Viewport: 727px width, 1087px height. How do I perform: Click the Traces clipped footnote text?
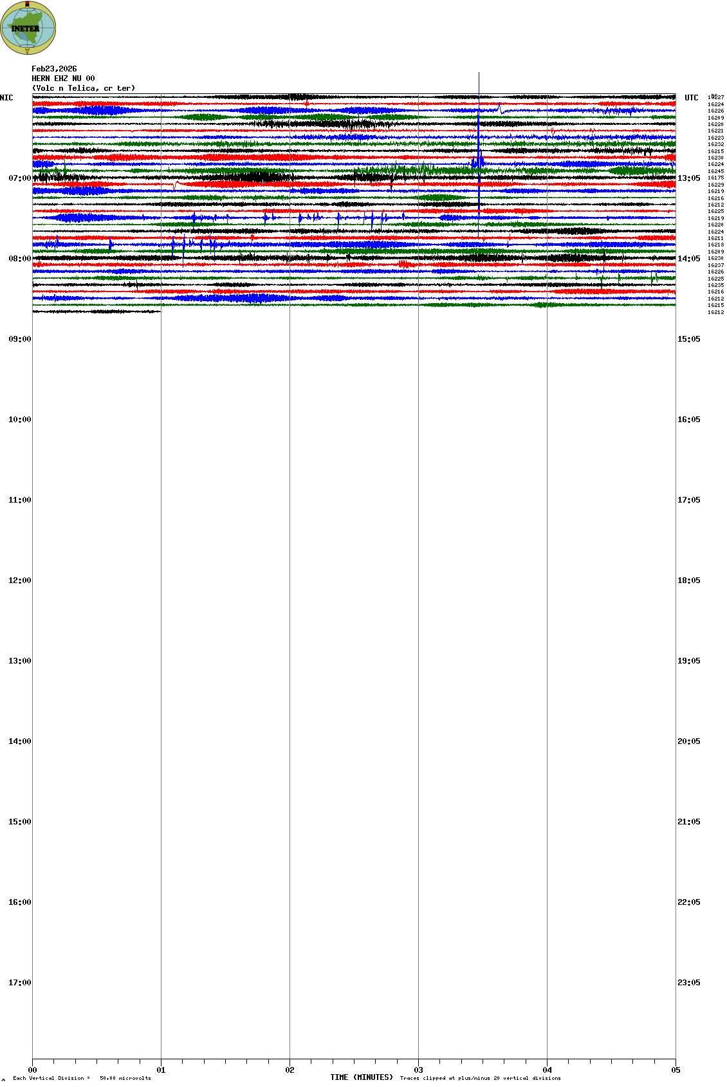[480, 1078]
